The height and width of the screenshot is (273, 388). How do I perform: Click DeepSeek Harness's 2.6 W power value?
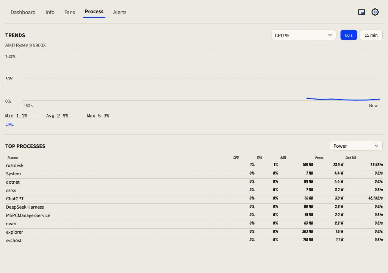click(339, 206)
